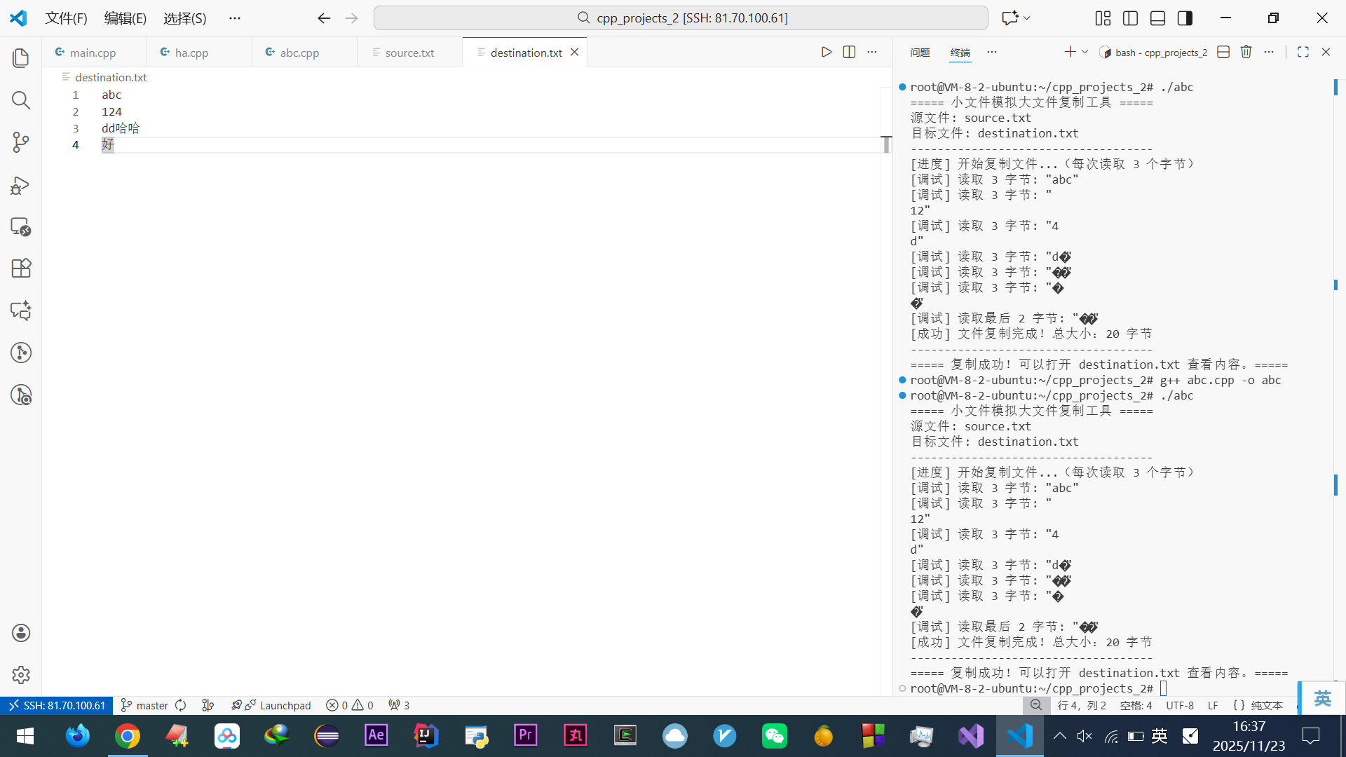The image size is (1346, 757).
Task: Toggle the bottom panel layout button
Action: coord(1157,18)
